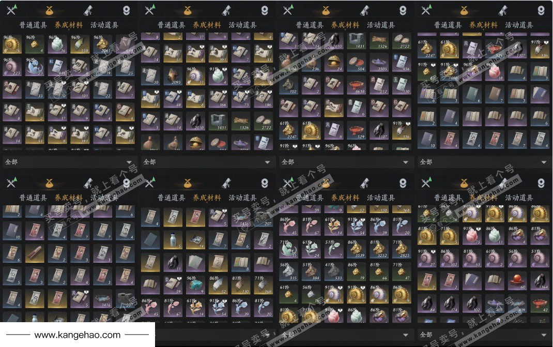The image size is (553, 347).
Task: Click the www.kangehao.com banner link
Action: [x=78, y=335]
